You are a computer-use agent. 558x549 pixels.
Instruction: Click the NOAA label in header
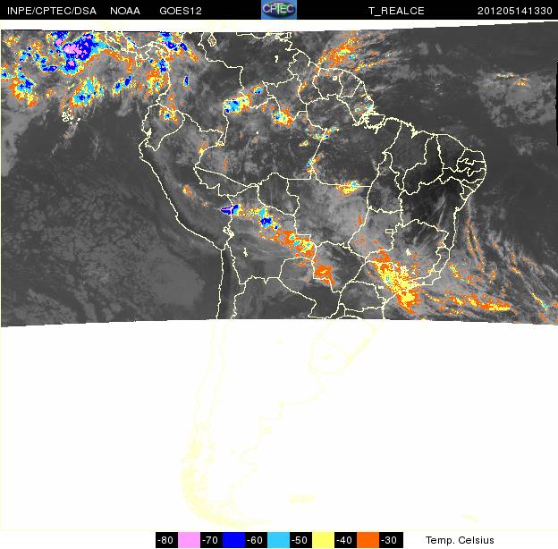[x=125, y=11]
